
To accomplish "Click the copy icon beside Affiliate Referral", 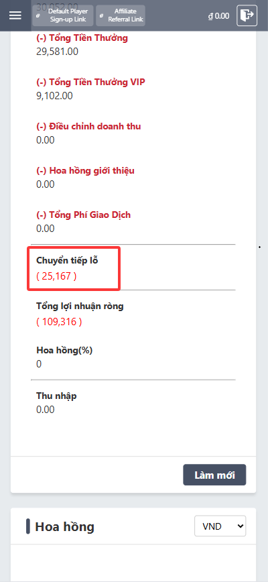I will (101, 16).
